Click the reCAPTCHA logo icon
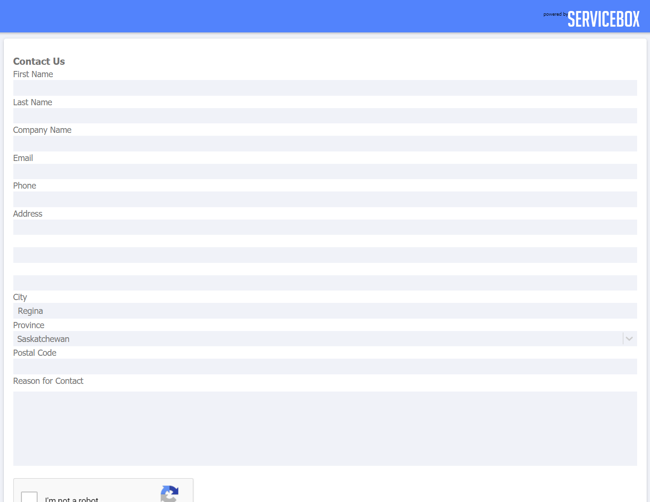Viewport: 650px width, 502px height. coord(170,493)
